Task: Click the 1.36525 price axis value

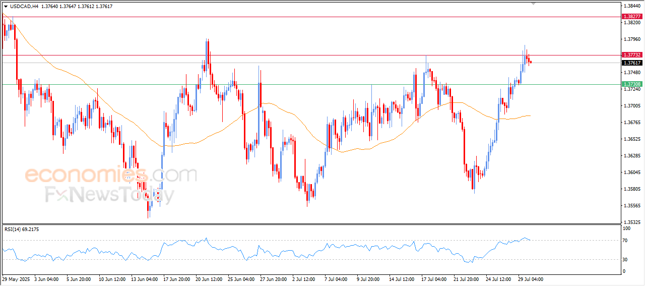Action: [632, 139]
